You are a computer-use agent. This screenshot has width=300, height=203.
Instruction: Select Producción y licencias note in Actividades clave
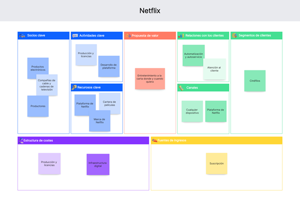point(86,55)
